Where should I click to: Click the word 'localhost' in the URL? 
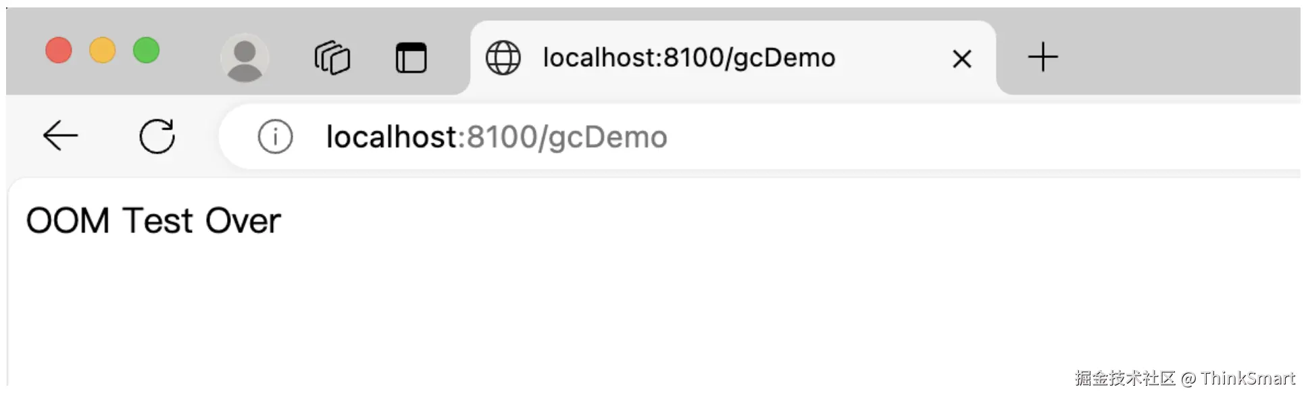[x=392, y=137]
